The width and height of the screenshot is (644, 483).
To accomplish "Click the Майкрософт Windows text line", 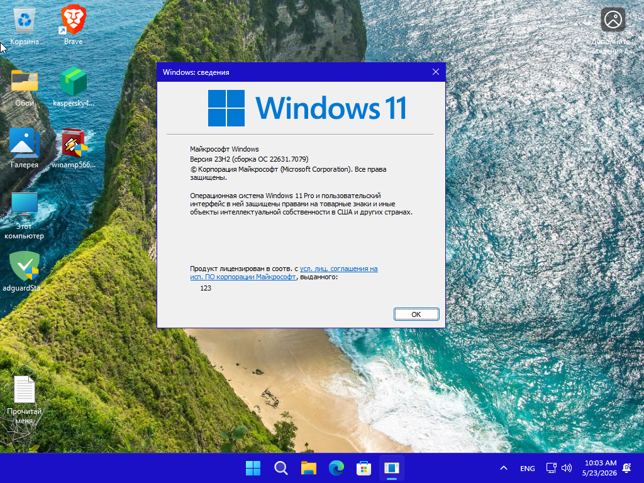I will click(x=225, y=149).
